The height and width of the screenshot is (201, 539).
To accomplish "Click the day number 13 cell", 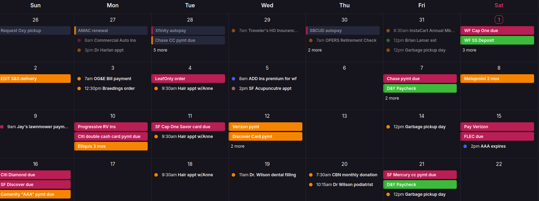I will [x=344, y=116].
